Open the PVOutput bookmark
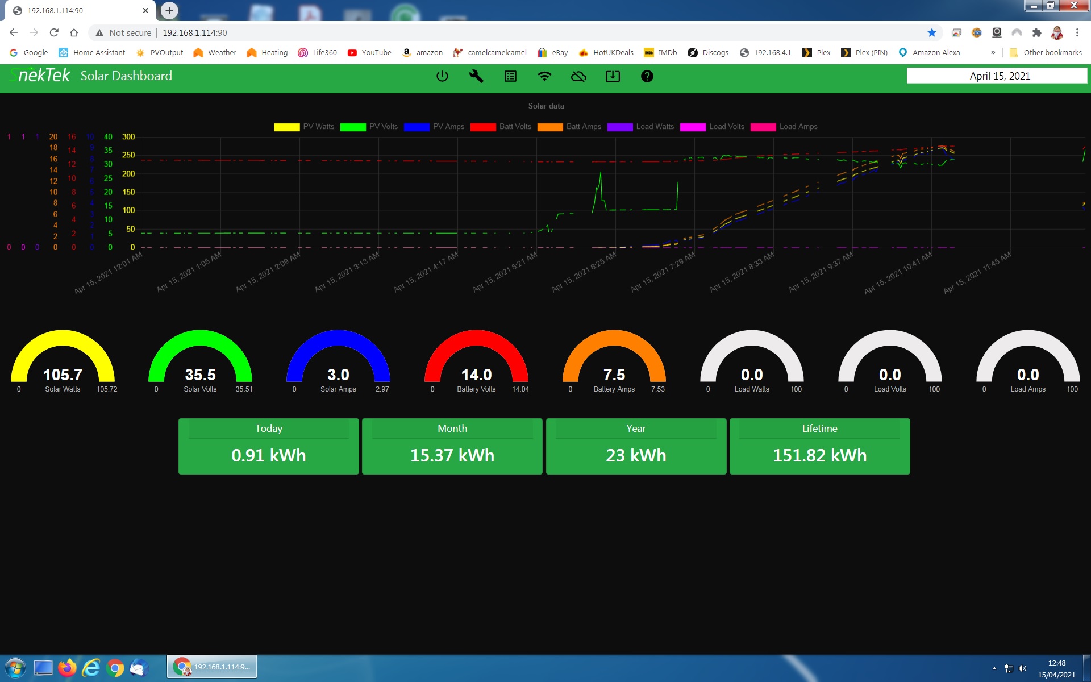1091x682 pixels. (x=160, y=52)
